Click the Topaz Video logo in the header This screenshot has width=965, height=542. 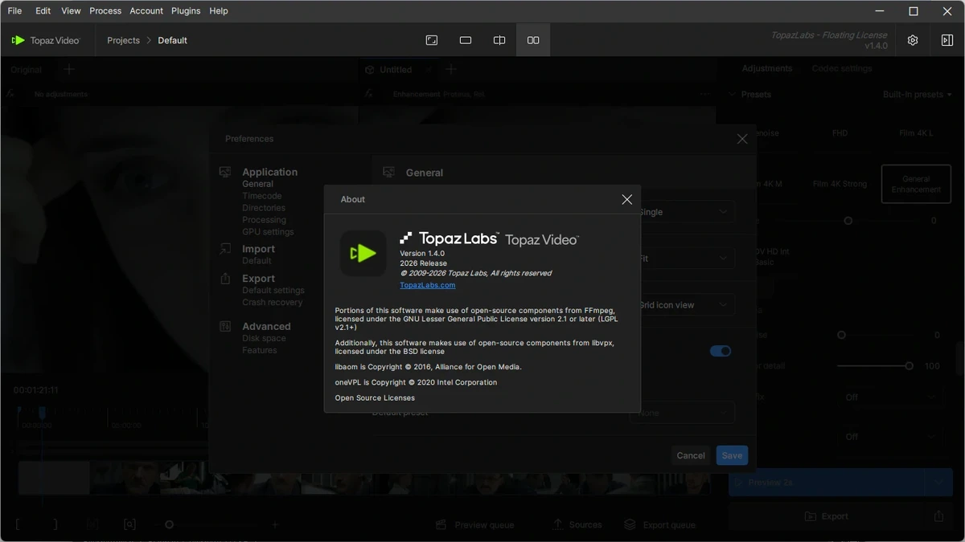[x=46, y=40]
